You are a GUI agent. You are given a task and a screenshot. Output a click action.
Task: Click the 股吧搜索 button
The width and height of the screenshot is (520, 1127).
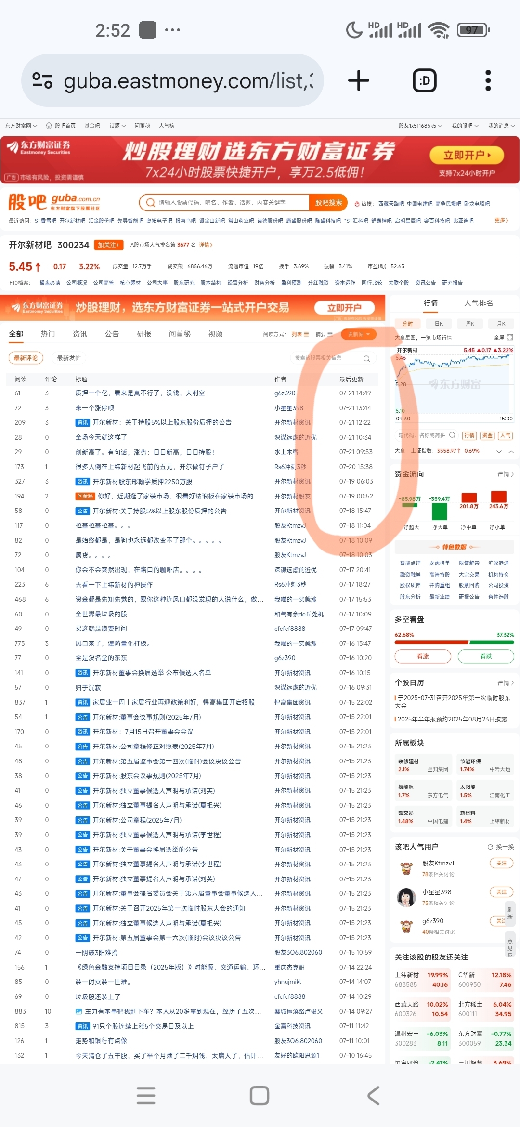point(329,203)
